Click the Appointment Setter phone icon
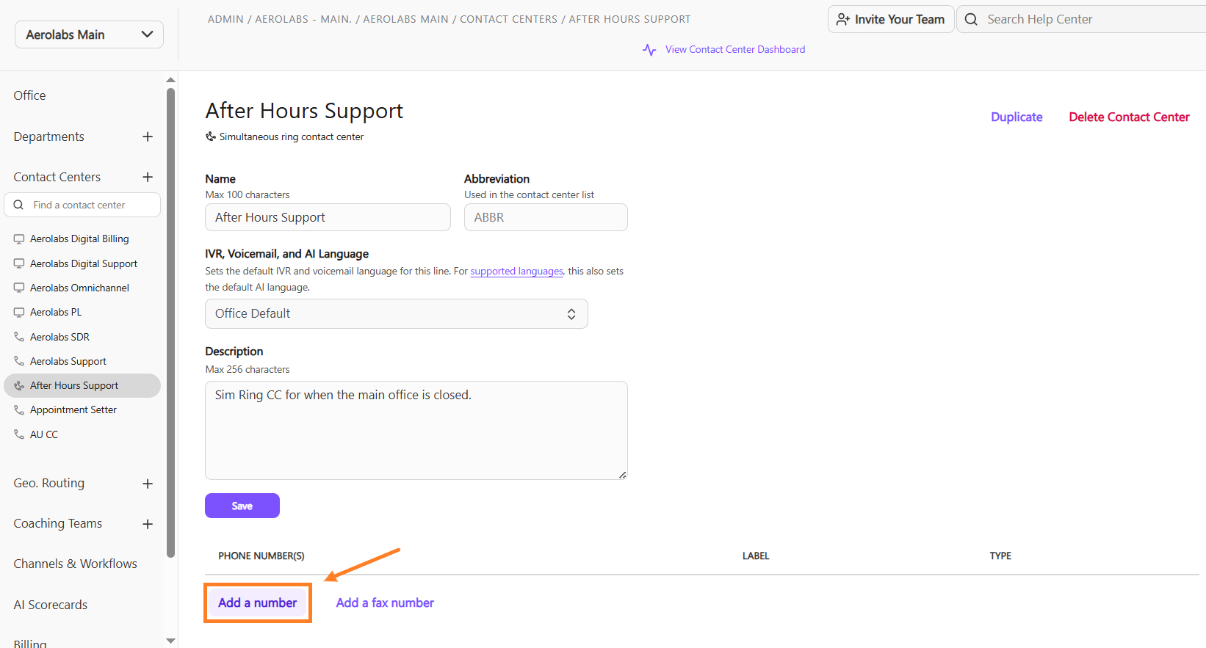Image resolution: width=1206 pixels, height=648 pixels. click(x=19, y=409)
